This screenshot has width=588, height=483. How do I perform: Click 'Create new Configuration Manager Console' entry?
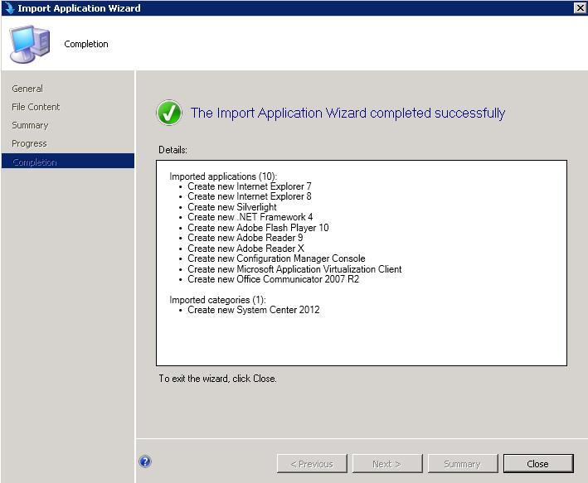pyautogui.click(x=276, y=258)
